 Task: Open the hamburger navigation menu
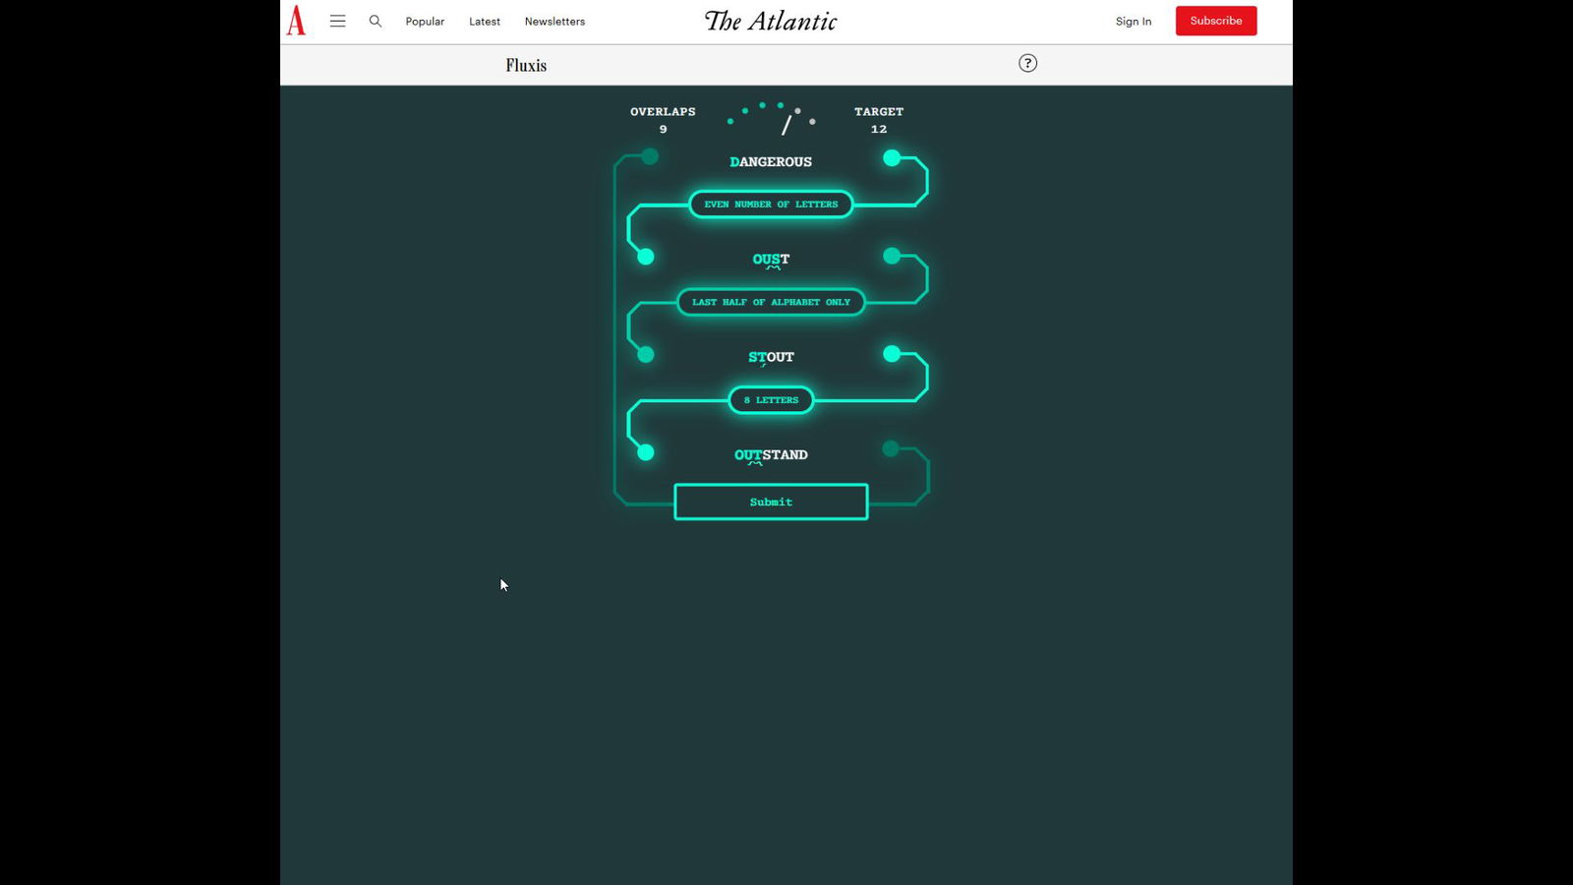pos(337,21)
